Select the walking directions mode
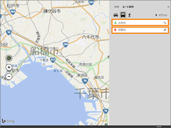Image resolution: width=171 pixels, height=128 pixels. click(130, 15)
